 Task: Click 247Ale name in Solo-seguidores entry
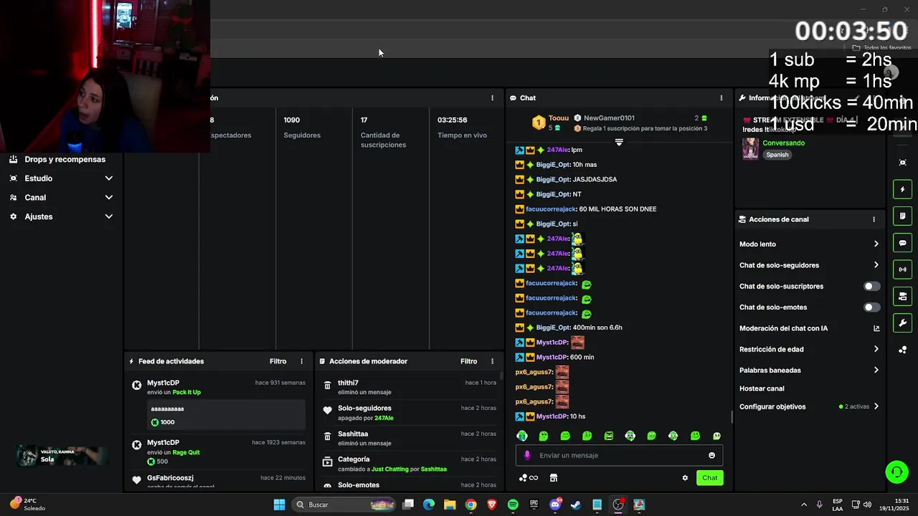click(384, 418)
